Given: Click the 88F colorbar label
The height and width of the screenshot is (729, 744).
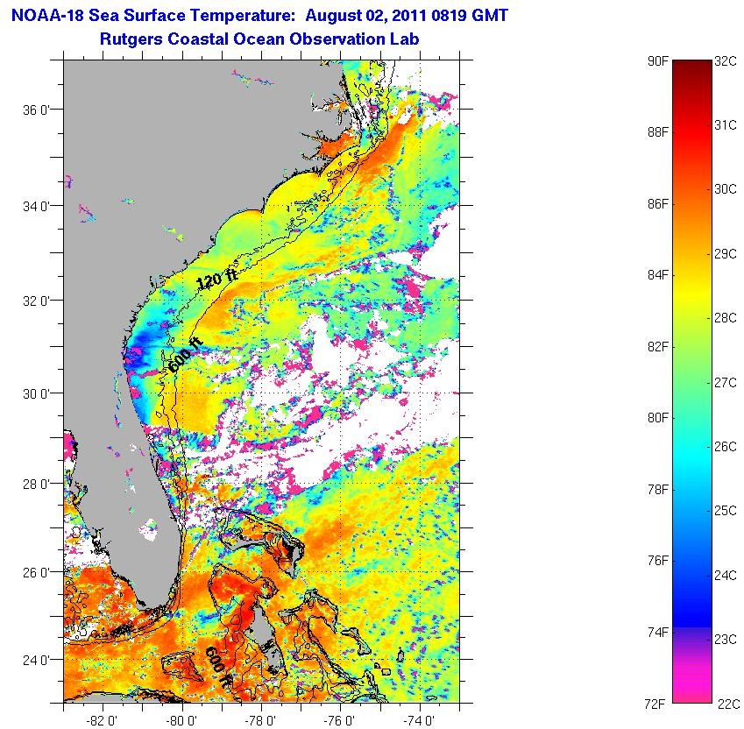Looking at the screenshot, I should pyautogui.click(x=657, y=131).
